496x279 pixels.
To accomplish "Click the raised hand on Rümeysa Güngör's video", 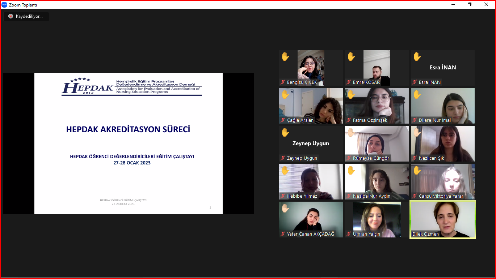I will [x=351, y=132].
